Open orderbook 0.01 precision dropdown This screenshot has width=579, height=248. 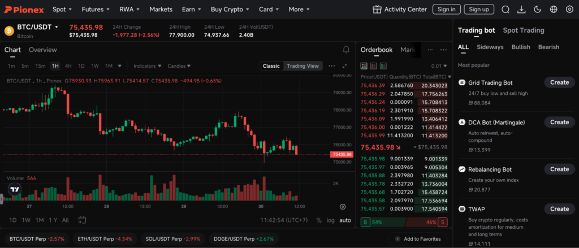(438, 66)
